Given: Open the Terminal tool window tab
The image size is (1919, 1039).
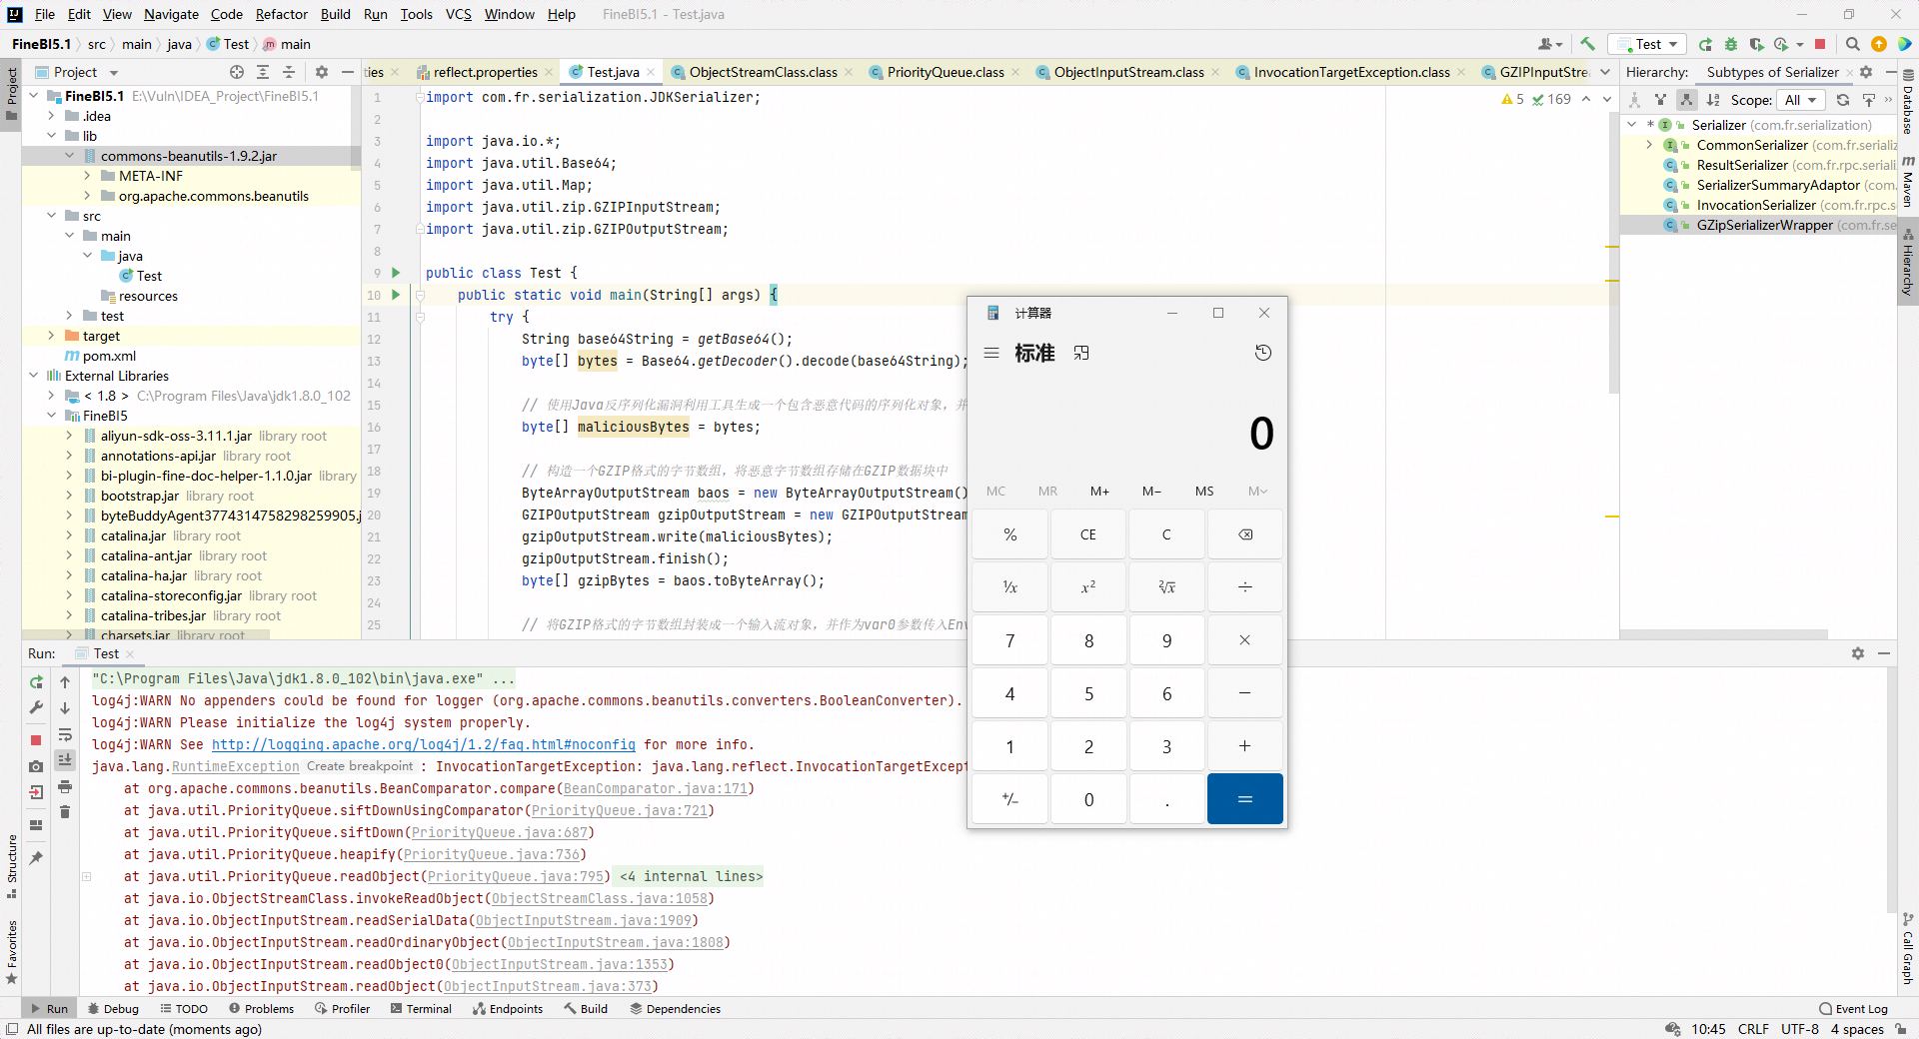Looking at the screenshot, I should [x=421, y=1009].
